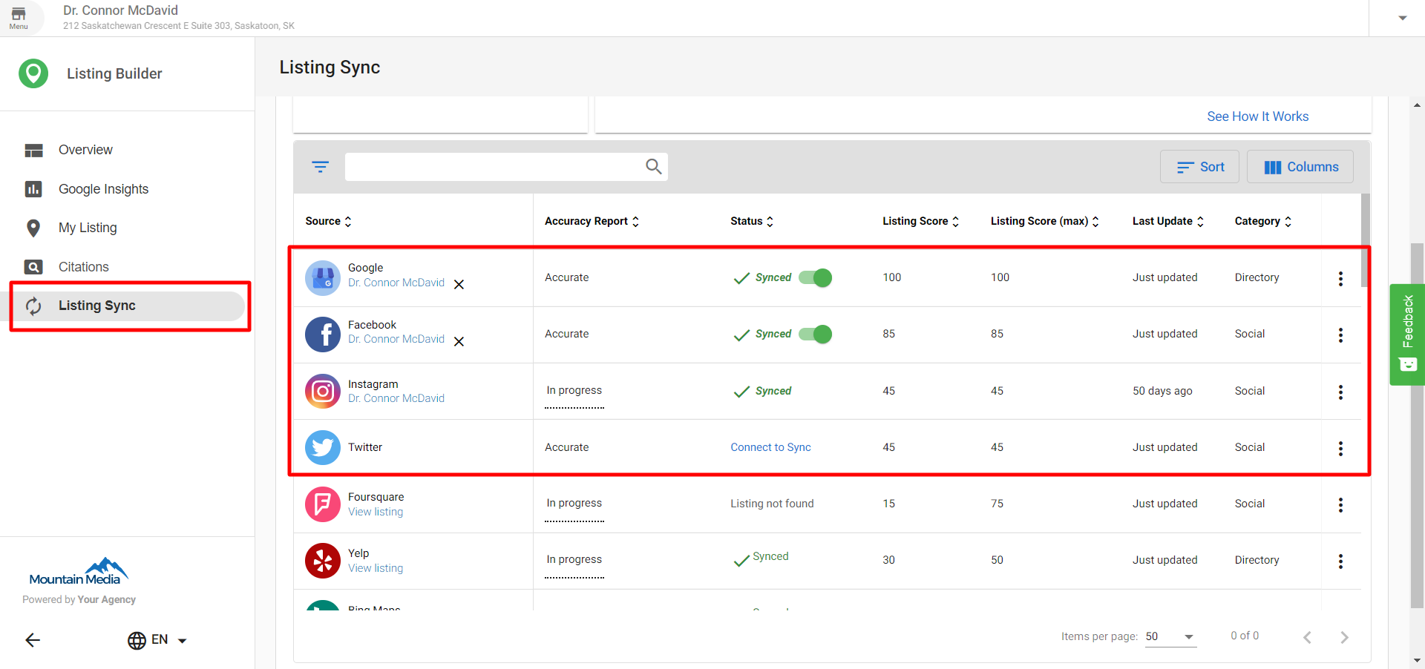Viewport: 1425px width, 669px height.
Task: Open the Menu icon at top left
Action: pos(19,18)
